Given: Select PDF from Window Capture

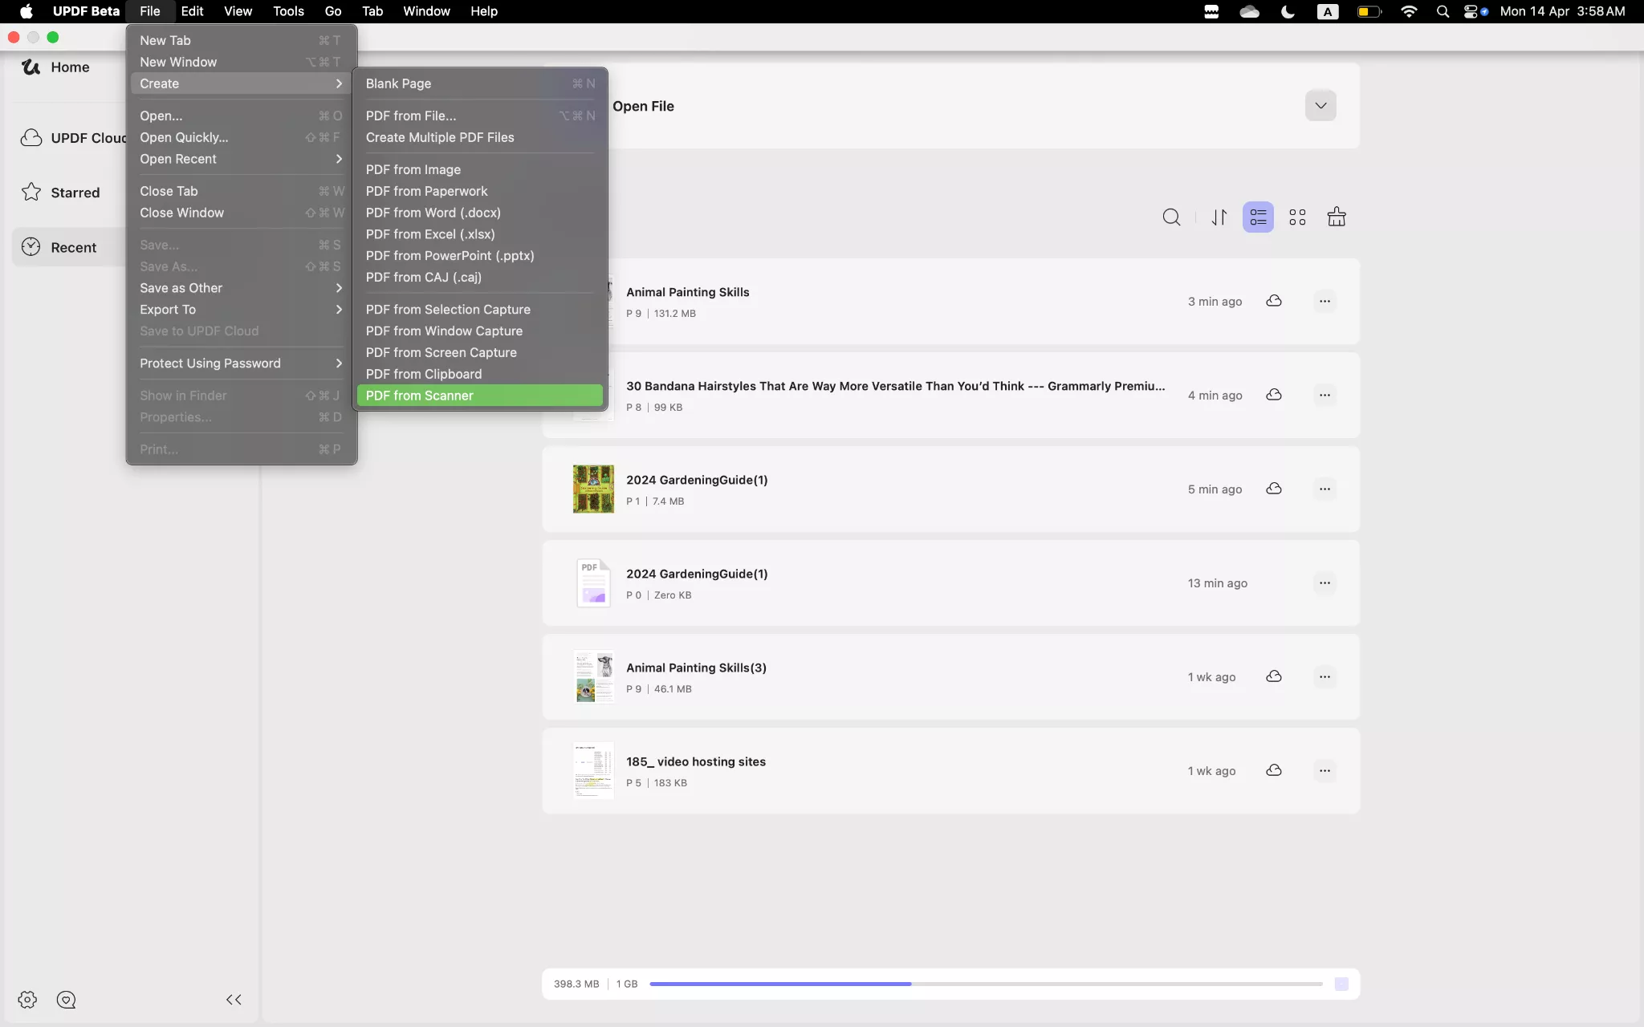Looking at the screenshot, I should [x=479, y=331].
